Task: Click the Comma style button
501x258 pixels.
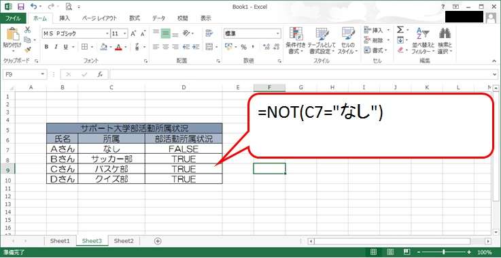Action: coord(253,47)
